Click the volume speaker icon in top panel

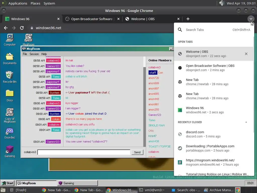coord(221,3)
